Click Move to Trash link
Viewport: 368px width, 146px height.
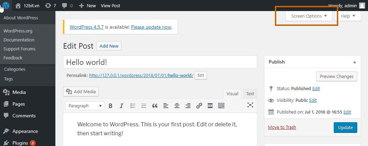[282, 127]
